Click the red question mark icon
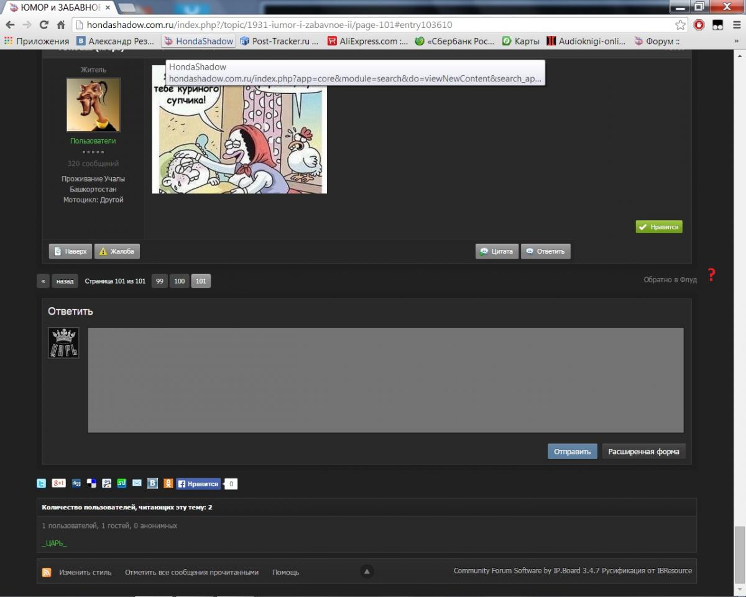The width and height of the screenshot is (746, 597). click(x=712, y=275)
